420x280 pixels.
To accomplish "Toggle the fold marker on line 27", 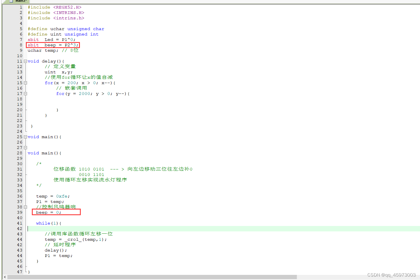I will (25, 148).
